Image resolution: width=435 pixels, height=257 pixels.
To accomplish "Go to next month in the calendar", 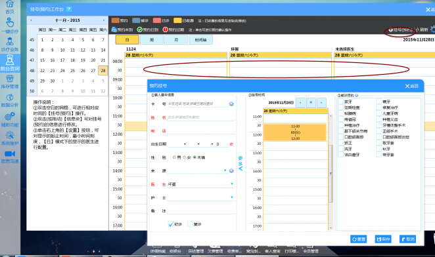I will pos(104,20).
